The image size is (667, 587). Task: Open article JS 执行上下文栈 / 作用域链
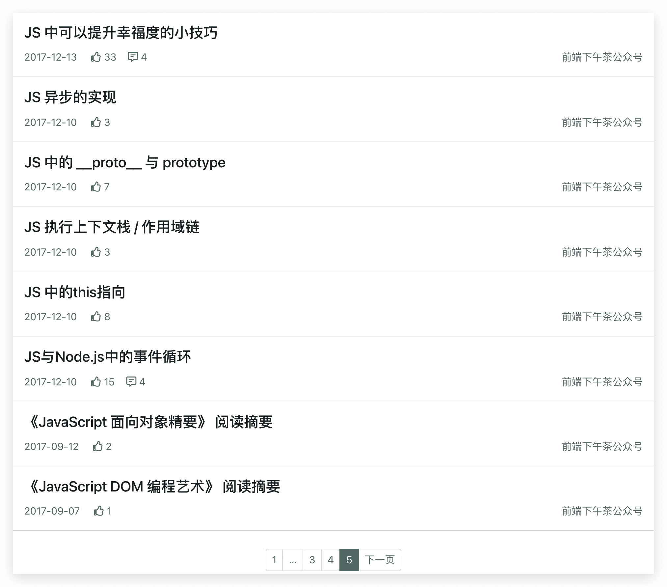[112, 227]
